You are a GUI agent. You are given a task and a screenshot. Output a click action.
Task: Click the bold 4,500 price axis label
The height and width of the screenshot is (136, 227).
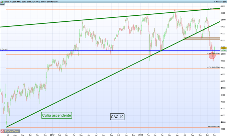tap(223, 88)
